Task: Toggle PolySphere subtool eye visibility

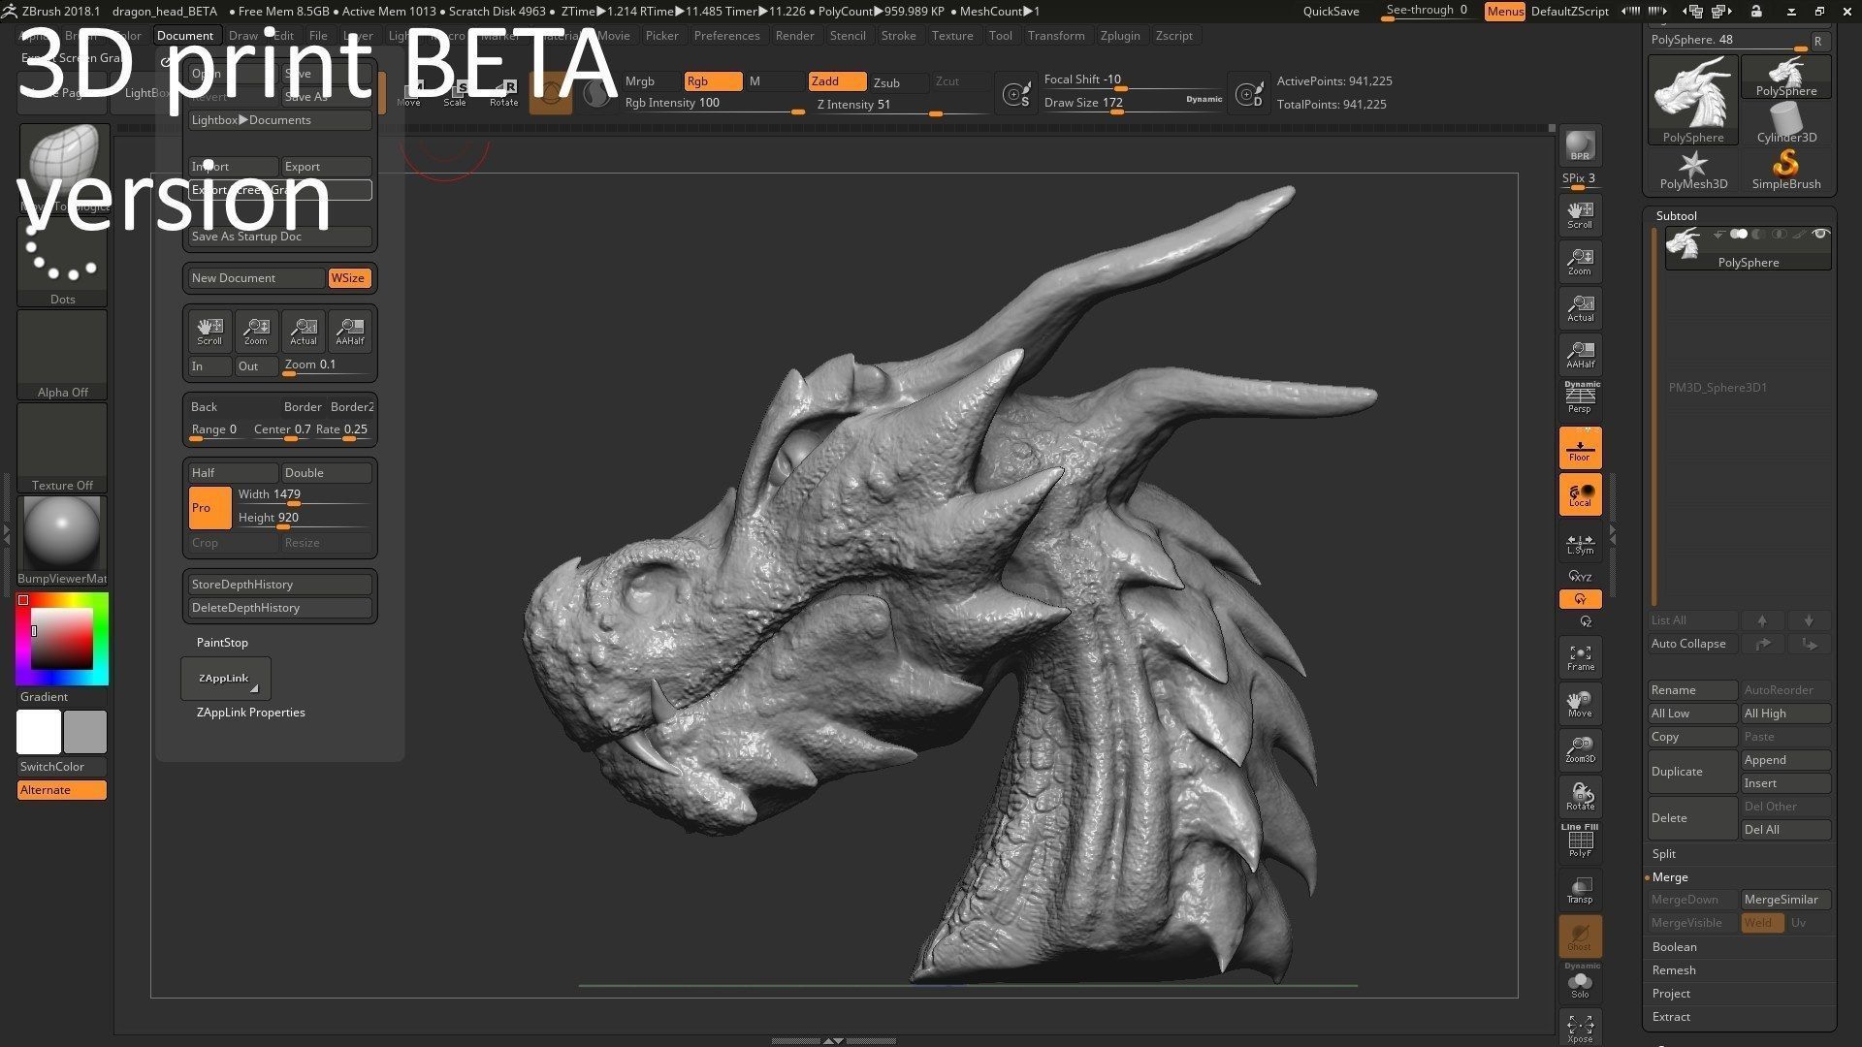Action: click(1820, 234)
